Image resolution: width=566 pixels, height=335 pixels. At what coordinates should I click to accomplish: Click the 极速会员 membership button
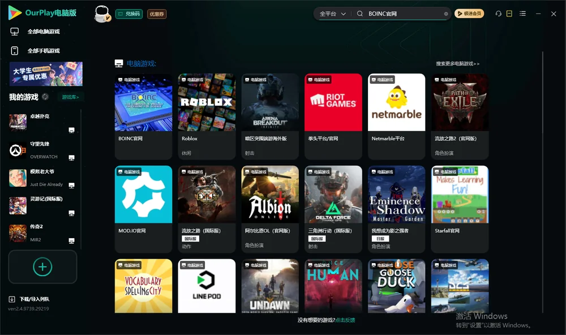click(x=469, y=14)
